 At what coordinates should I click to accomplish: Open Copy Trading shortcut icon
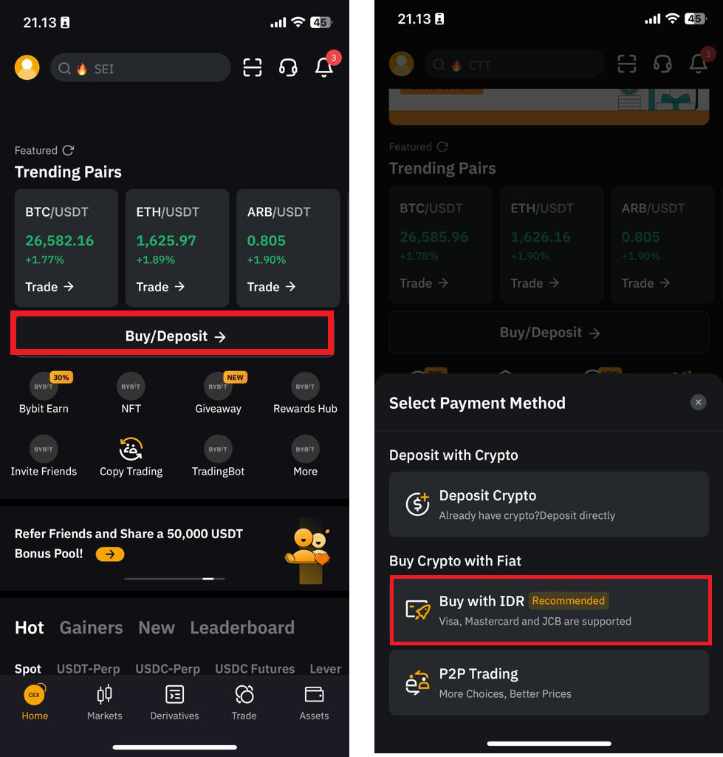(x=131, y=449)
